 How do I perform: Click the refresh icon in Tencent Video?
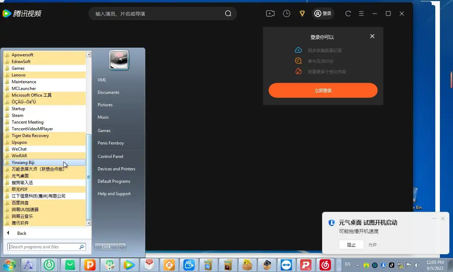[348, 13]
